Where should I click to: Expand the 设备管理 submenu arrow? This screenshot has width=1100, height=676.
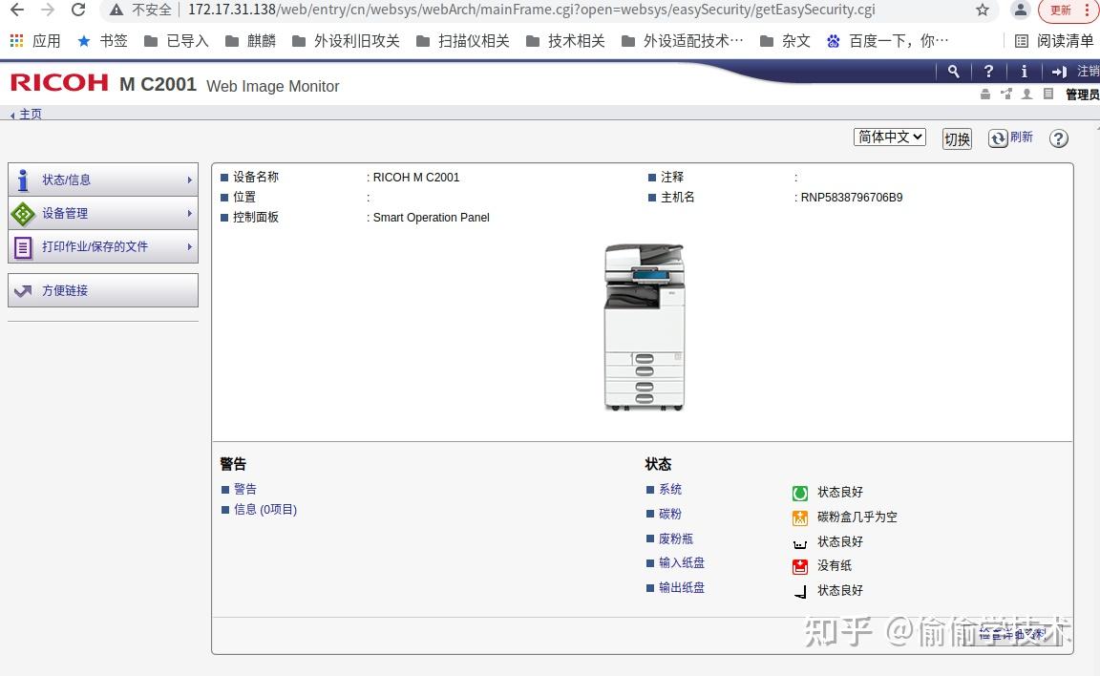[189, 213]
